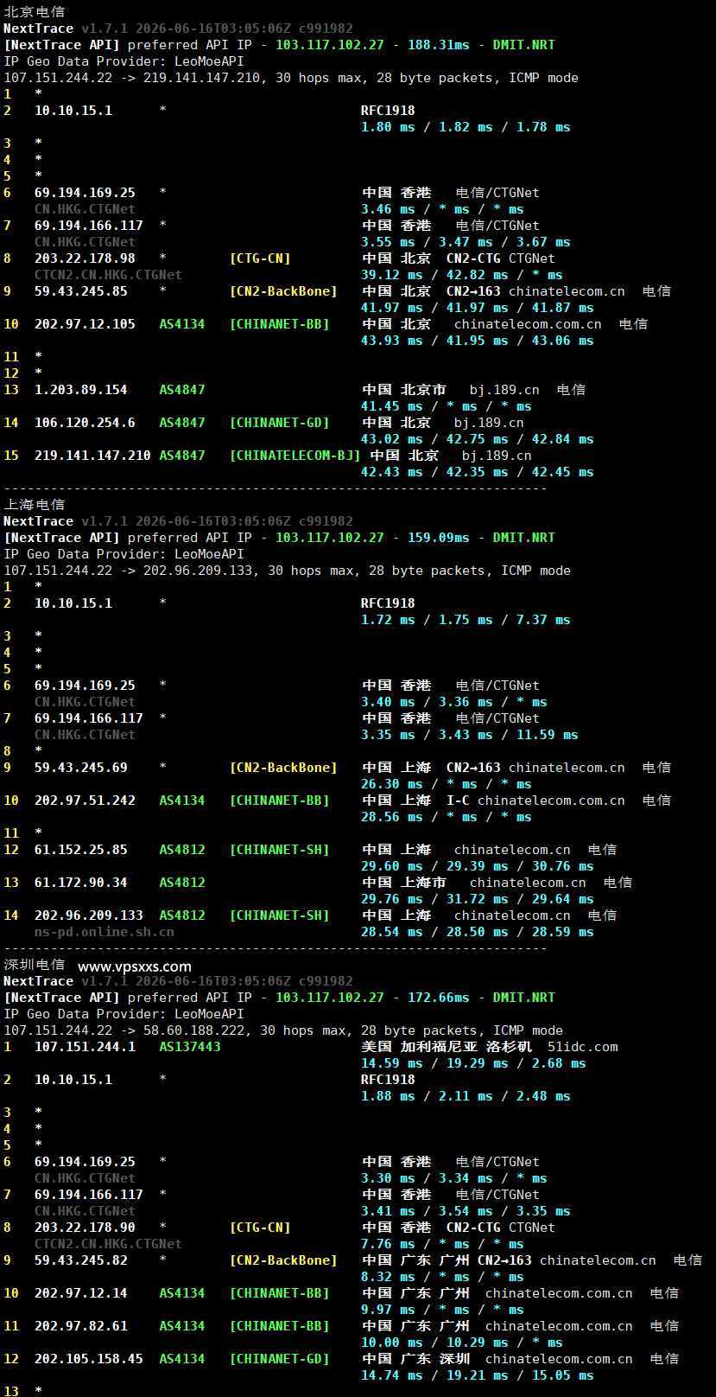
Task: Click latency line starting 3.46 ms
Action: pos(442,209)
